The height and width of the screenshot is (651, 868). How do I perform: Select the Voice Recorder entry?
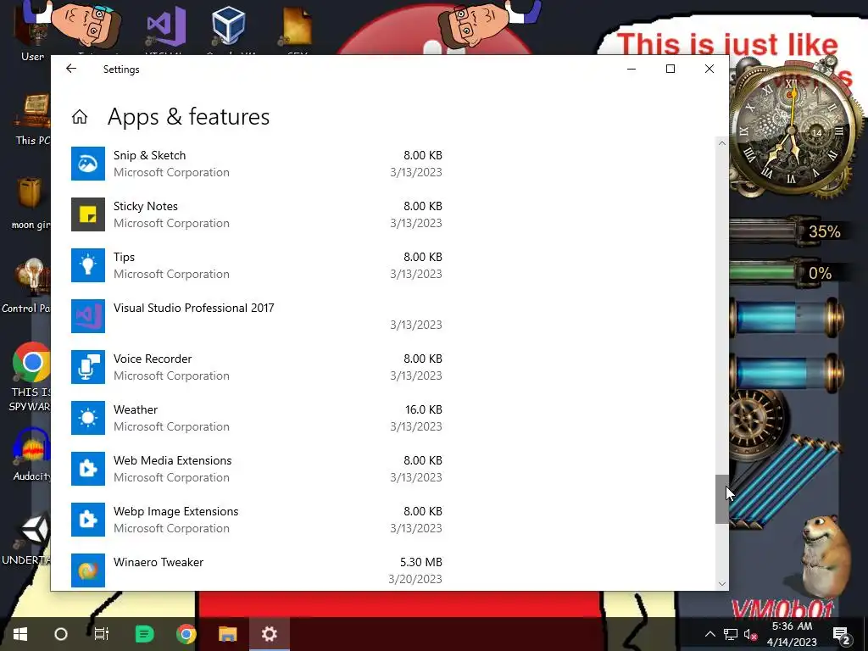coord(257,367)
